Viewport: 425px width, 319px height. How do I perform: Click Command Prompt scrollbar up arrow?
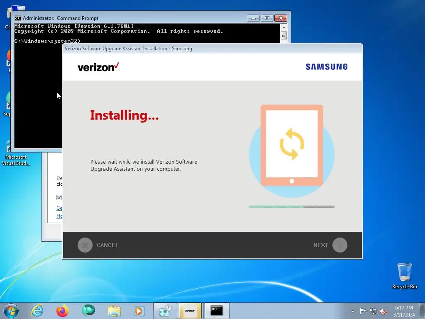pos(283,27)
